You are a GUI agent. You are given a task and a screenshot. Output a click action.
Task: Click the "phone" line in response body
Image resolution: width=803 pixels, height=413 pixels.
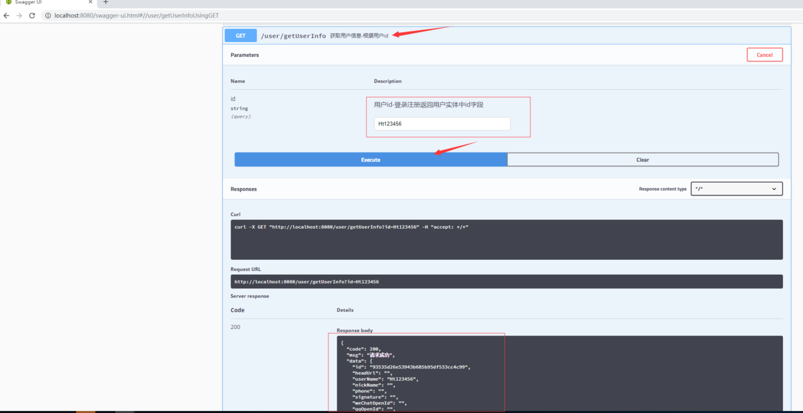(369, 390)
